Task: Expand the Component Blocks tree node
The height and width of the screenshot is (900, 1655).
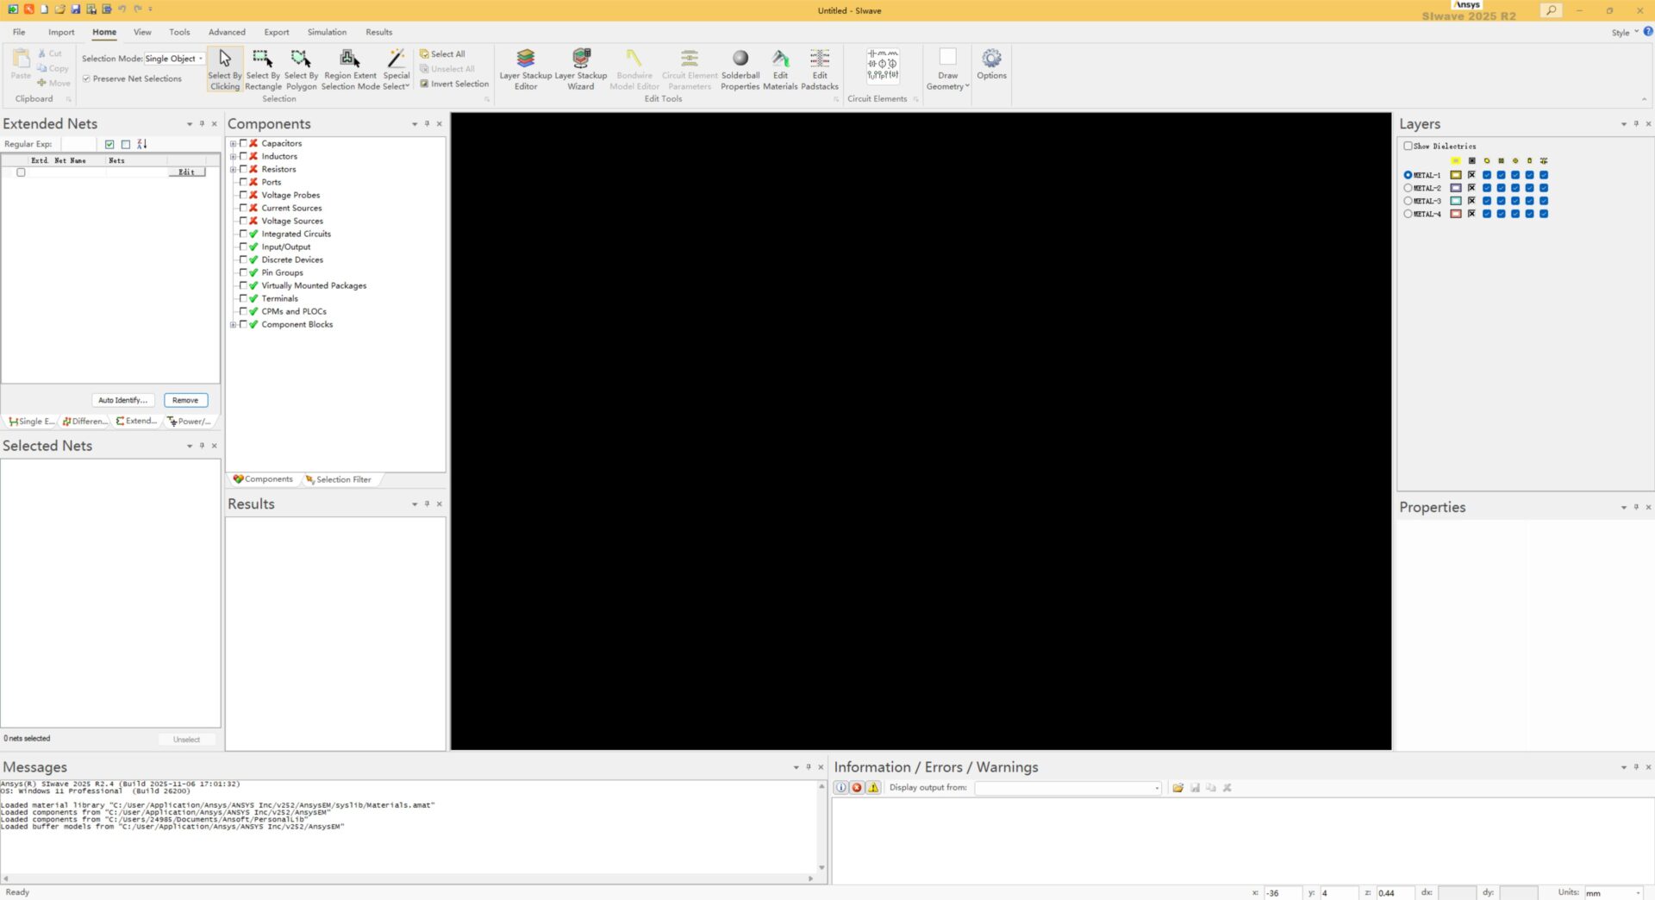Action: pos(233,324)
